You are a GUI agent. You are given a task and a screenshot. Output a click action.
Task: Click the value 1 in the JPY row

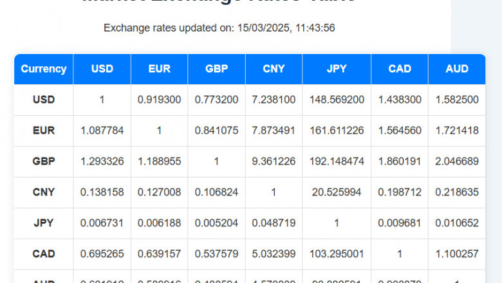pos(337,223)
